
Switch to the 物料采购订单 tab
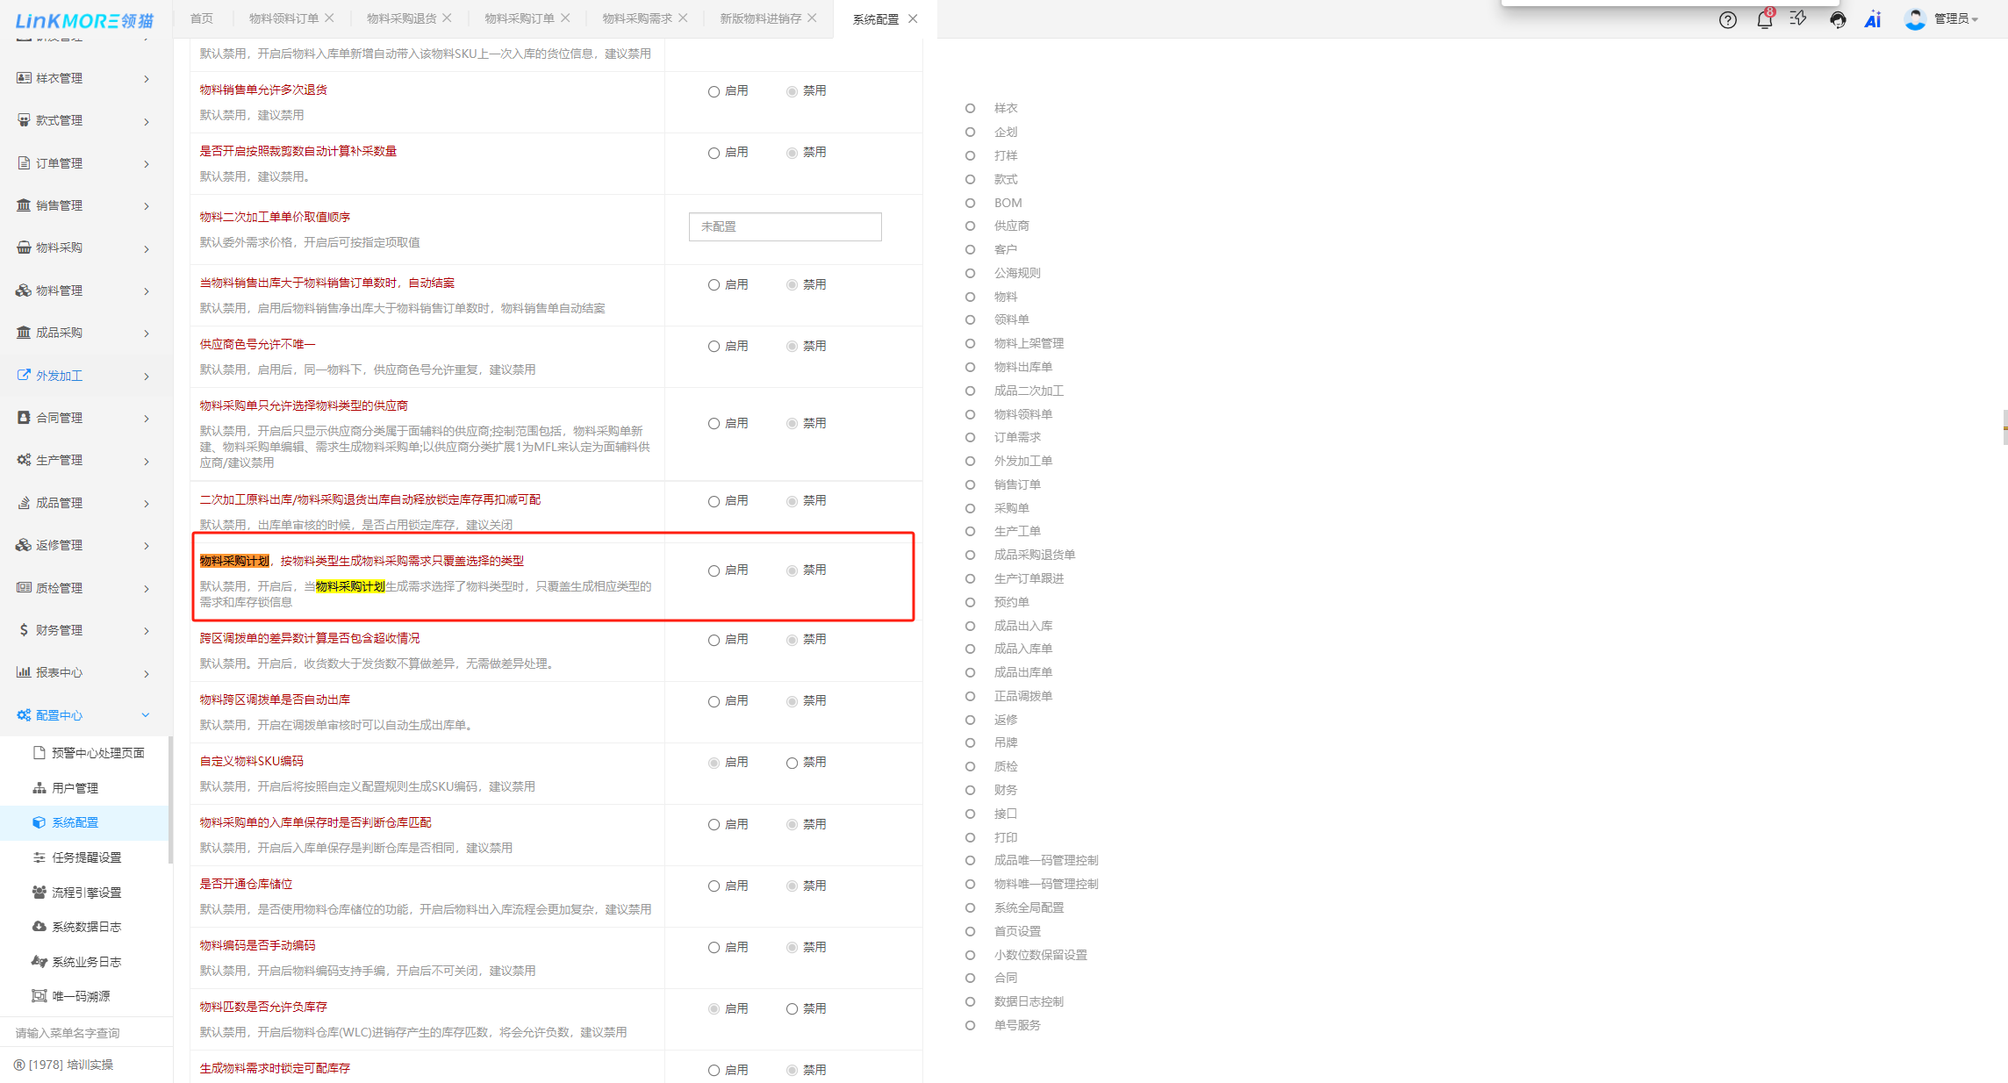519,18
